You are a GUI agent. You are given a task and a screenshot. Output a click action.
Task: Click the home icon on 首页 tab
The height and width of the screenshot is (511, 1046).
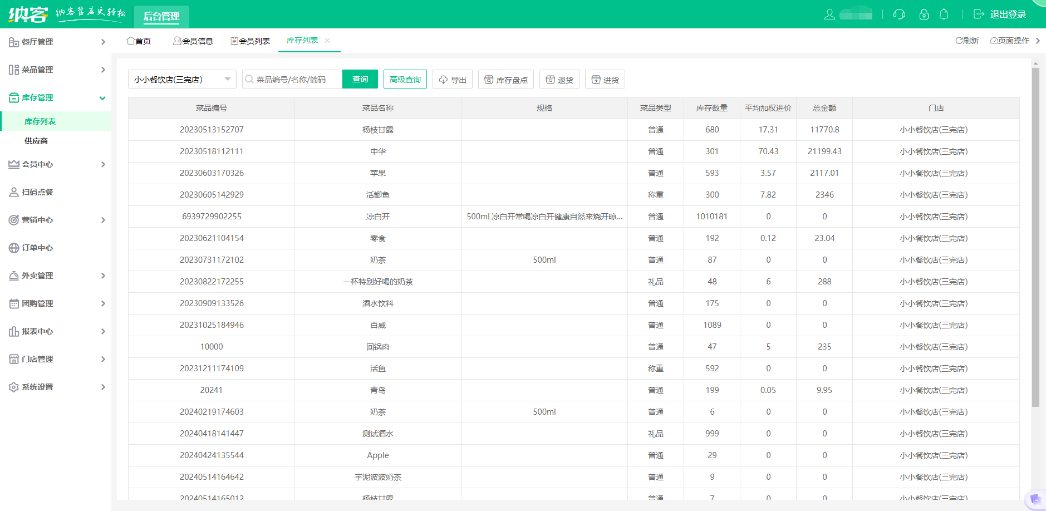[x=131, y=41]
